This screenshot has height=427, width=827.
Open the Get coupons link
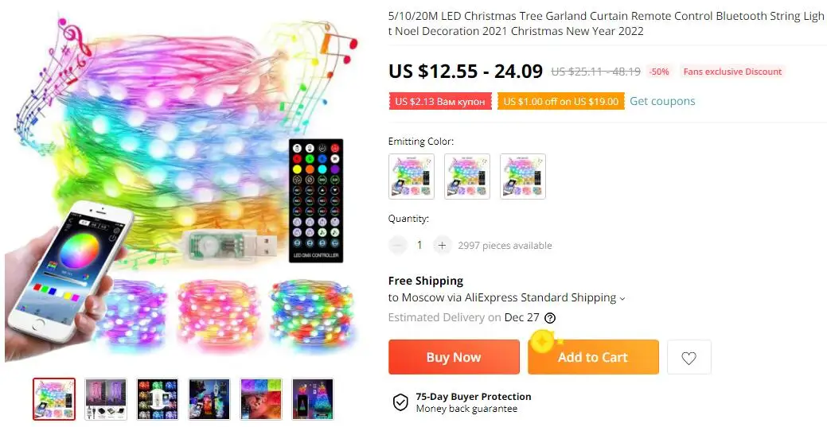point(662,101)
